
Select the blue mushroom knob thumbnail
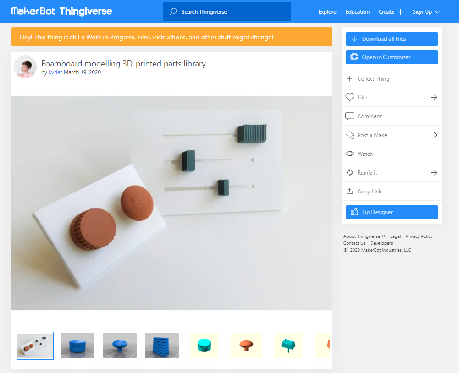coord(119,346)
